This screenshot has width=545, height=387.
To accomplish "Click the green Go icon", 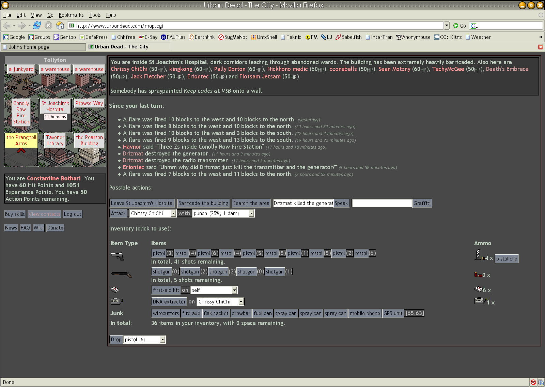I will pos(456,26).
